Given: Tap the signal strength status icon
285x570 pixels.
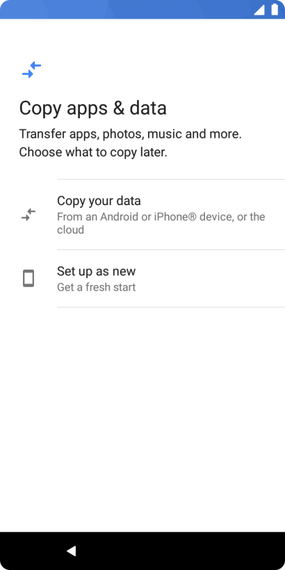Looking at the screenshot, I should pos(259,10).
